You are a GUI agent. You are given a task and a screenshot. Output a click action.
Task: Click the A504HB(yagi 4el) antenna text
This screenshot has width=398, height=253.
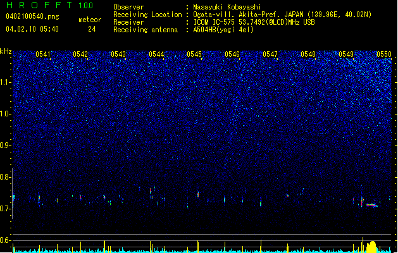(223, 30)
